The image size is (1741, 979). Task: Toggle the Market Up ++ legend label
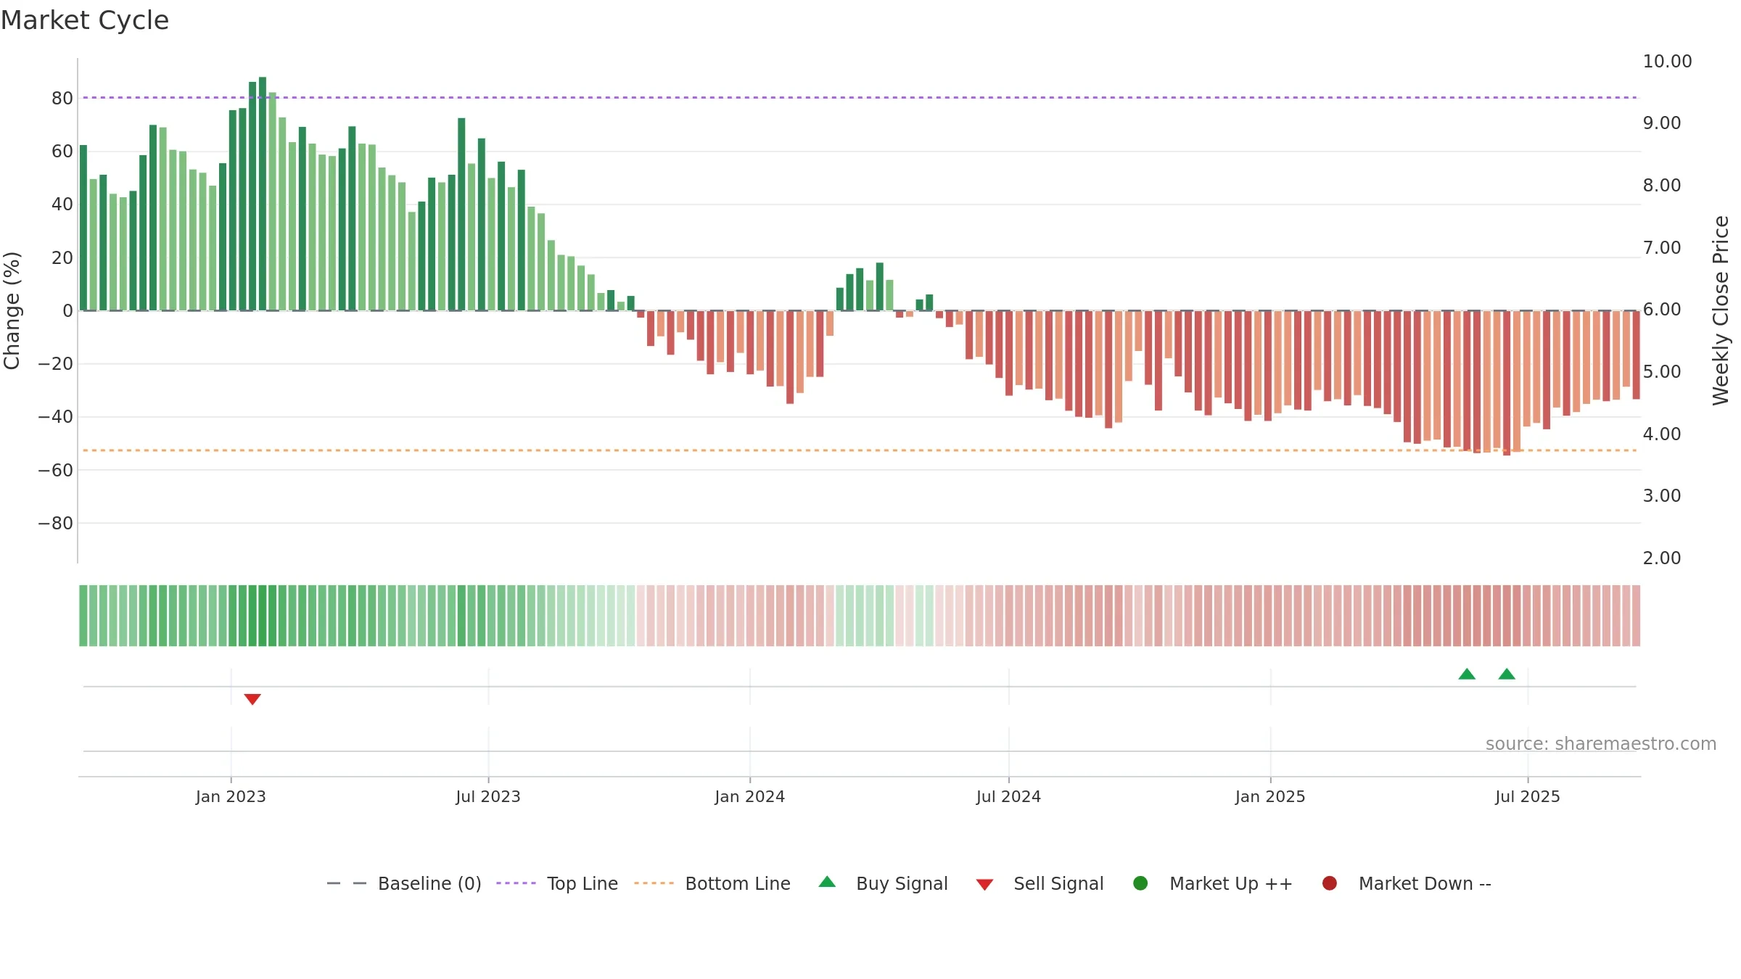(x=1231, y=883)
